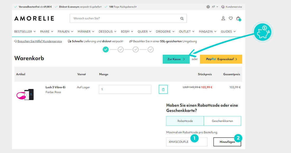Click the 'Bezahlen Sie in einer SSL-gesicherten Umgebung' text

point(165,41)
